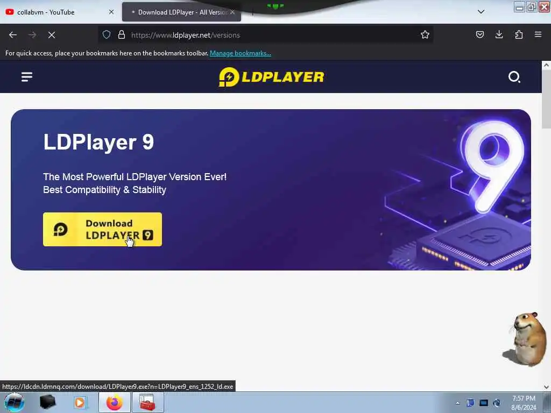
Task: Open the taskbar clock showing 7:57 PM
Action: [524, 403]
